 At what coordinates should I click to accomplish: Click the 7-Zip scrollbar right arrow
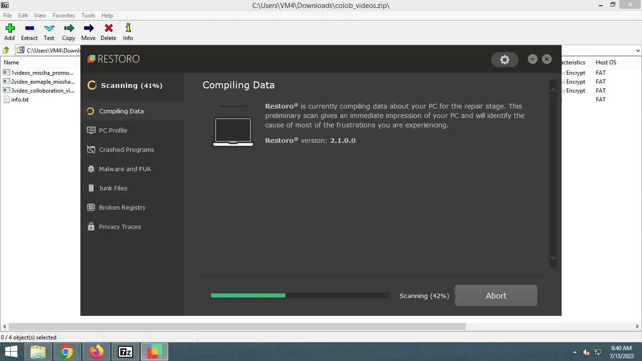point(637,326)
